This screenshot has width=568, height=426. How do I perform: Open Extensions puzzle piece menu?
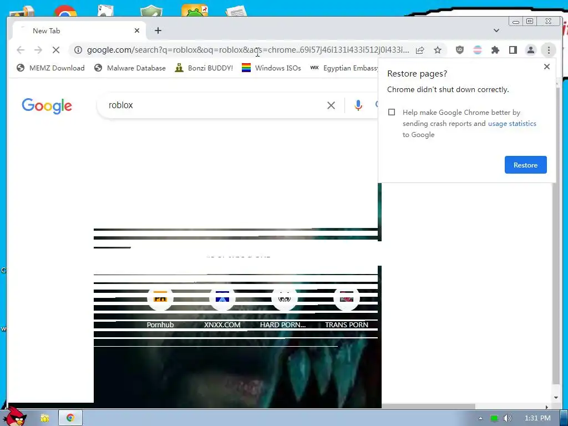point(495,50)
